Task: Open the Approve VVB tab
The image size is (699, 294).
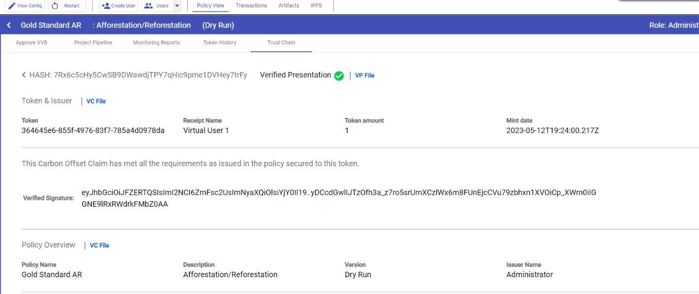Action: 32,43
